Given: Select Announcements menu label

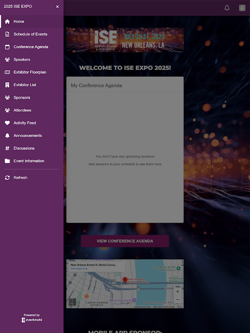Looking at the screenshot, I should [x=27, y=136].
